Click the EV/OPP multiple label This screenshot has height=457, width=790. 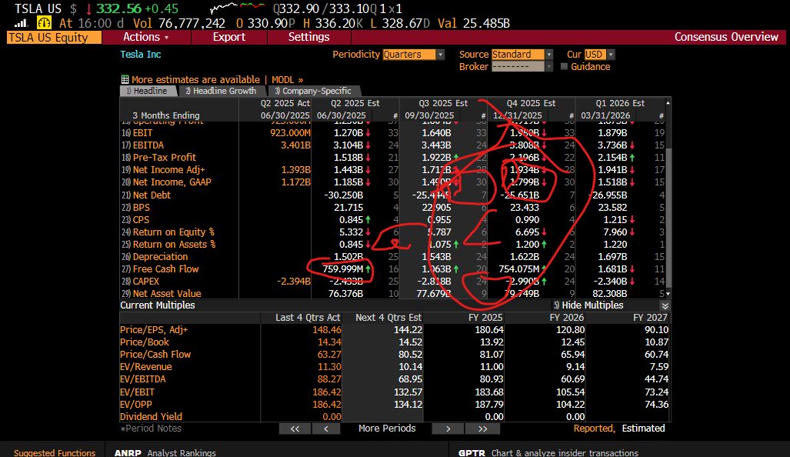tap(136, 404)
